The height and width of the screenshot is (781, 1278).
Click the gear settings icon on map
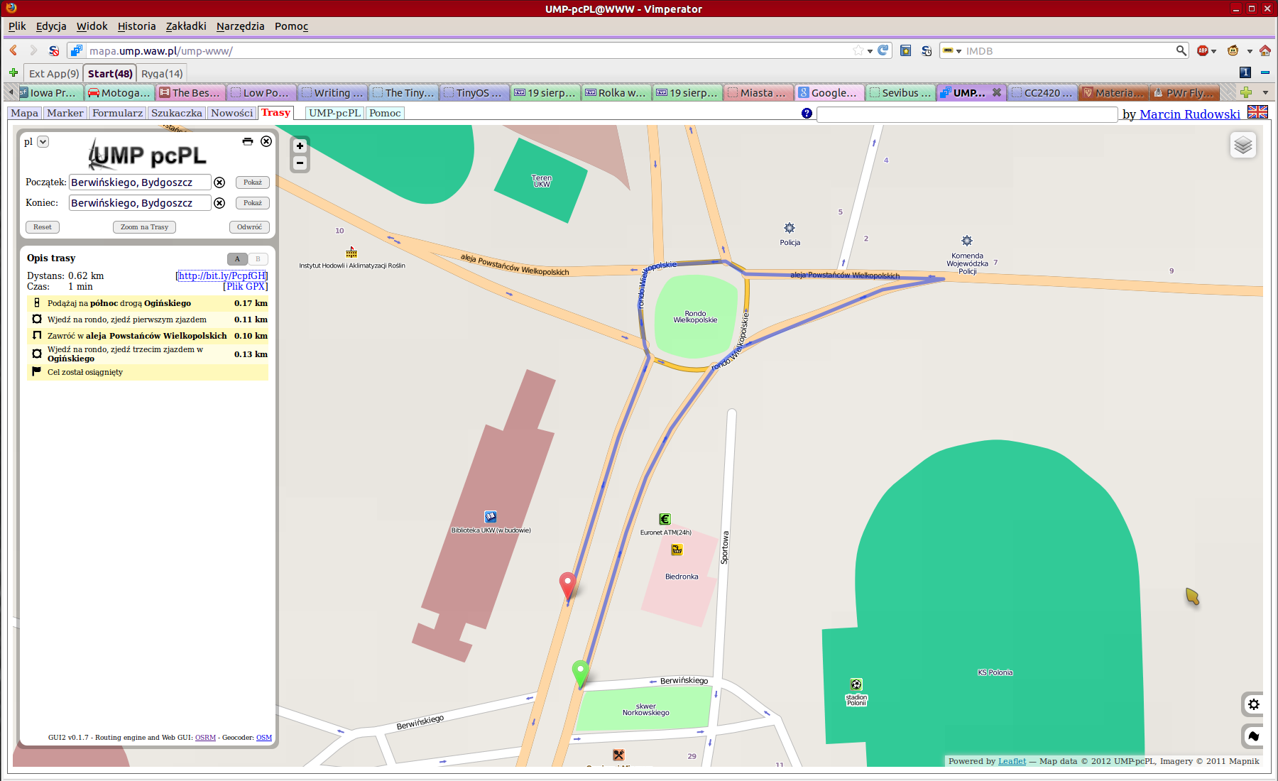tap(1253, 704)
